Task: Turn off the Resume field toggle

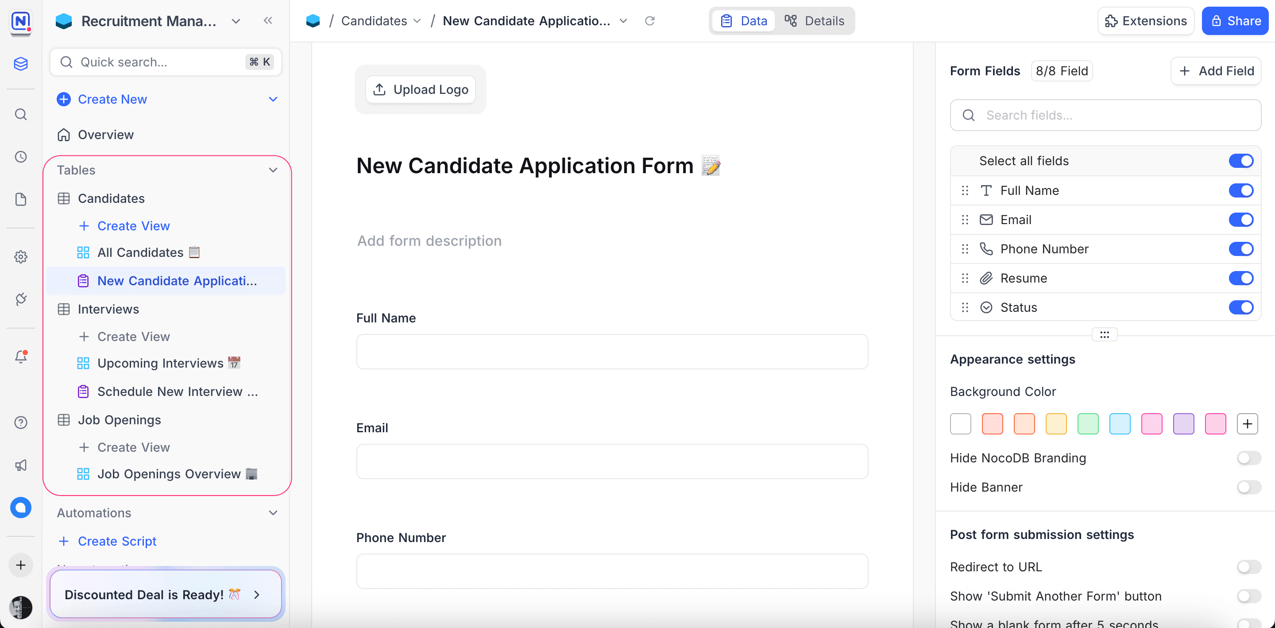Action: point(1240,278)
